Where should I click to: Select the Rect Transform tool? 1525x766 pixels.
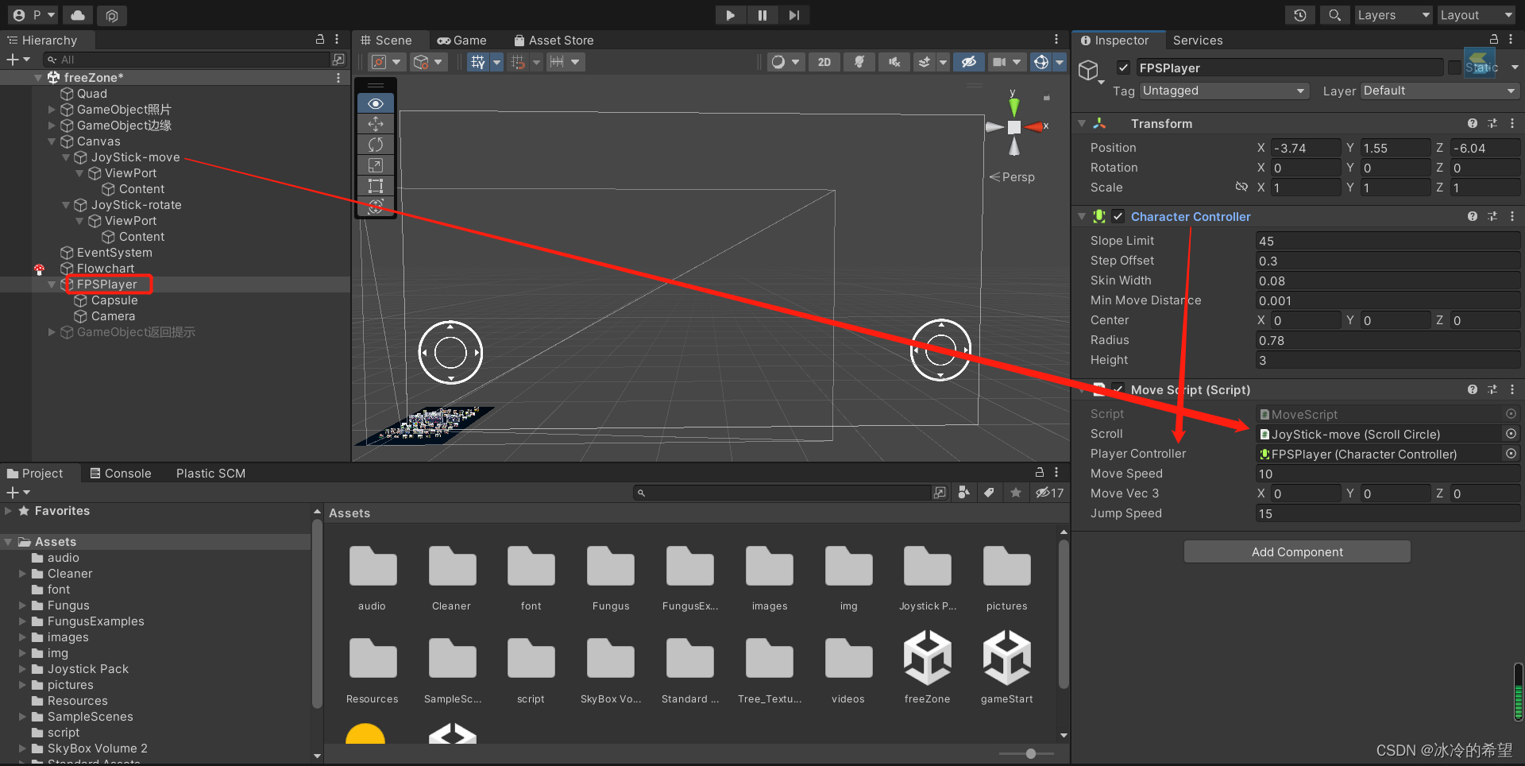tap(376, 186)
